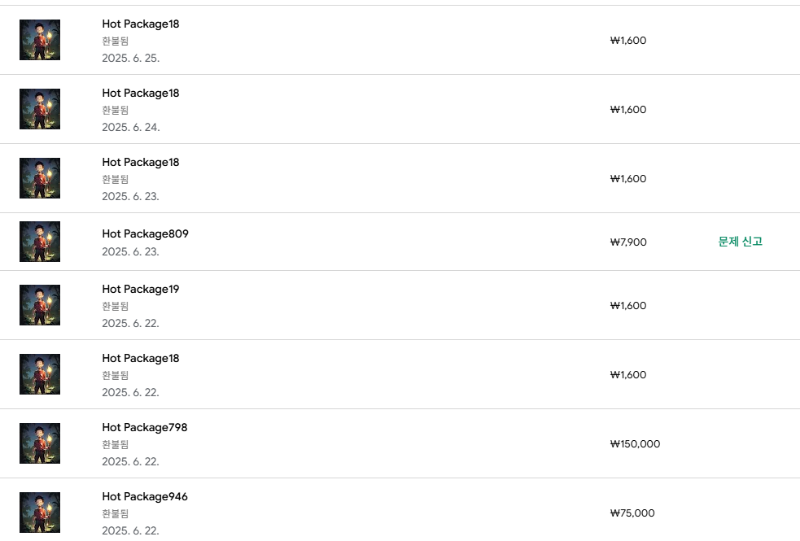The image size is (800, 541).
Task: Click the ₩7,900 price
Action: 627,242
